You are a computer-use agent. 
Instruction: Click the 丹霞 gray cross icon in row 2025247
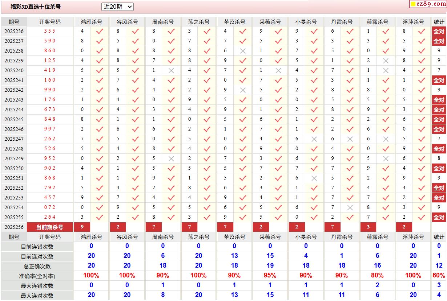click(350, 139)
